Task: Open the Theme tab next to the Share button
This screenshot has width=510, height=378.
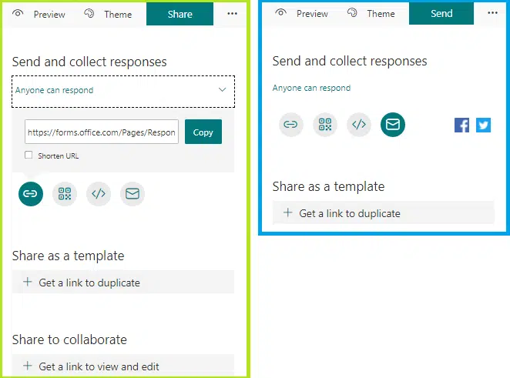Action: tap(109, 15)
